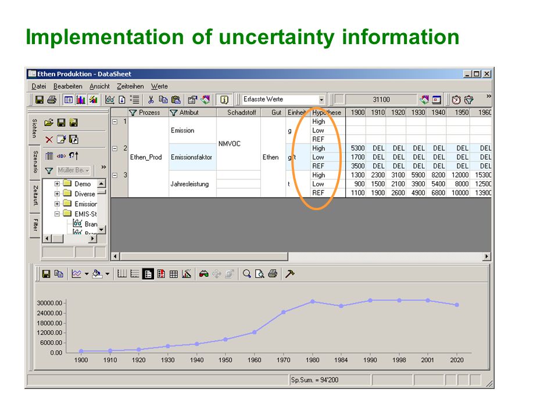
Task: Open the Müller Be. filter dropdown
Action: tap(87, 171)
